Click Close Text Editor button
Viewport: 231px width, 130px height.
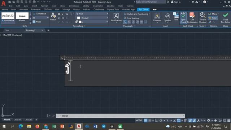point(225,18)
